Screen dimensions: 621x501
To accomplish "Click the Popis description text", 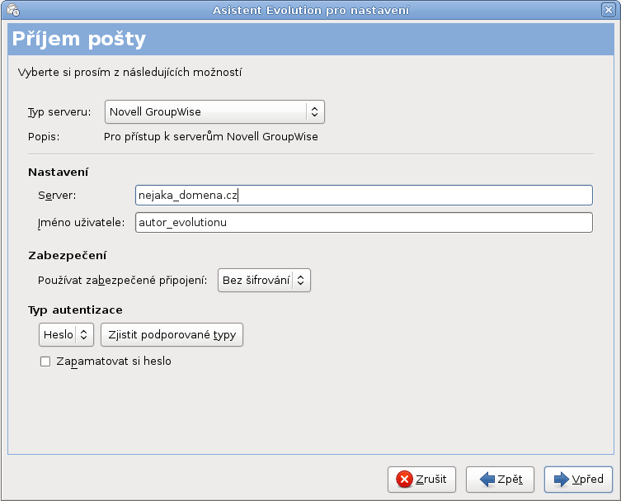I will (210, 137).
